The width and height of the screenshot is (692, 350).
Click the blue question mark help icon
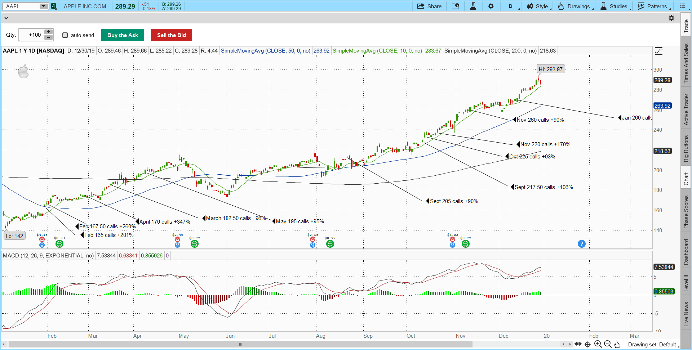point(581,244)
